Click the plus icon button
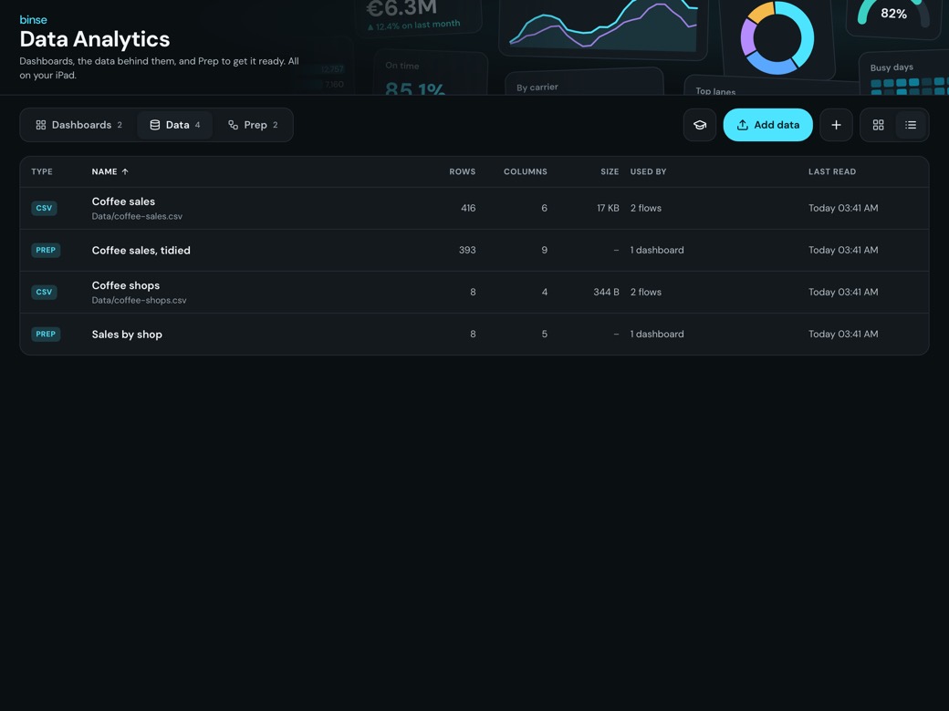The image size is (949, 711). [836, 125]
